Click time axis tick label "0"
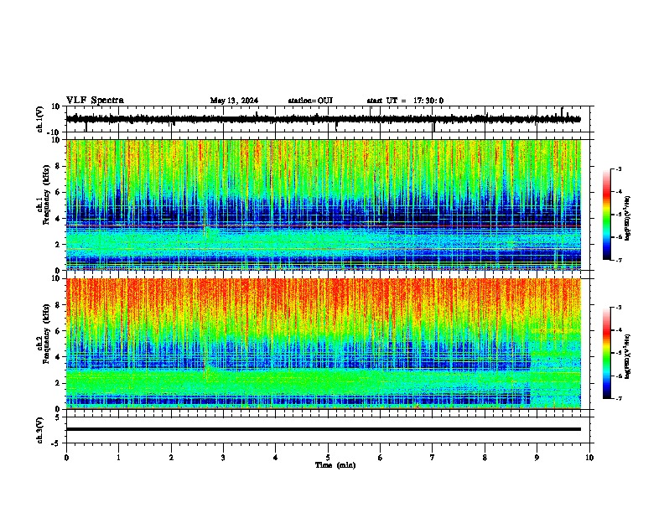The image size is (664, 513). click(66, 458)
